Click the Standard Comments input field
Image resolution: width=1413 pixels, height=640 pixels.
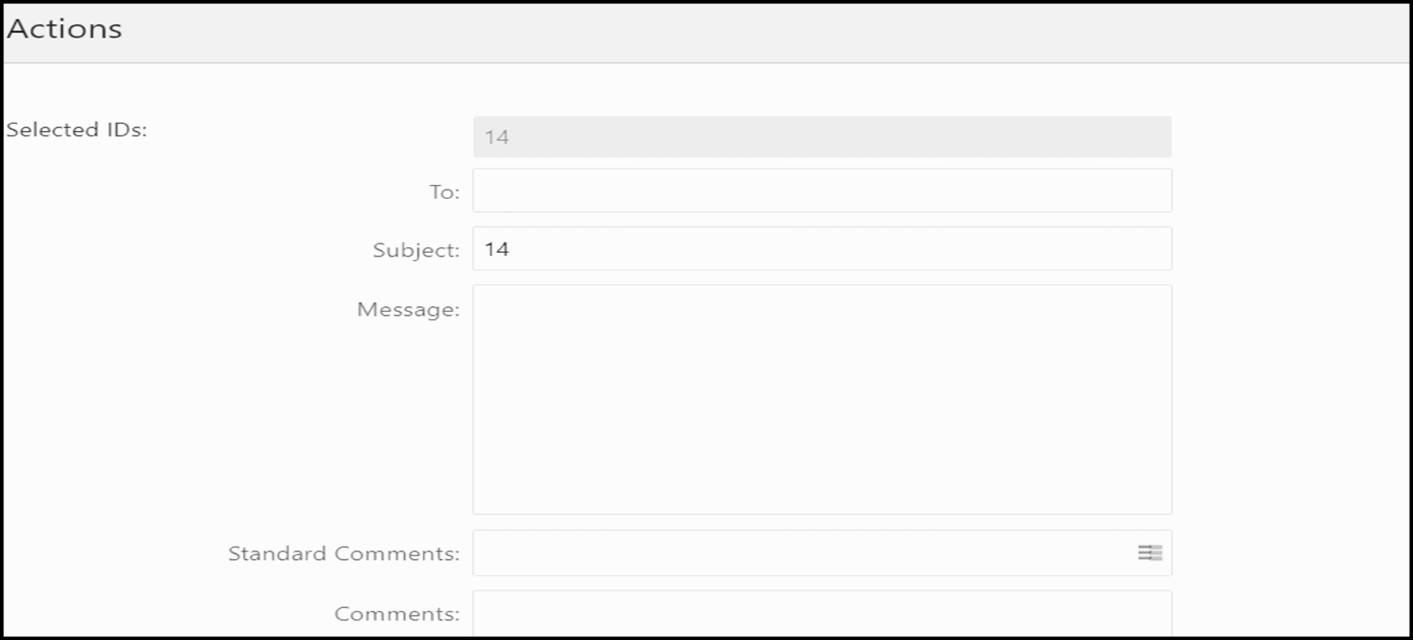tap(786, 553)
